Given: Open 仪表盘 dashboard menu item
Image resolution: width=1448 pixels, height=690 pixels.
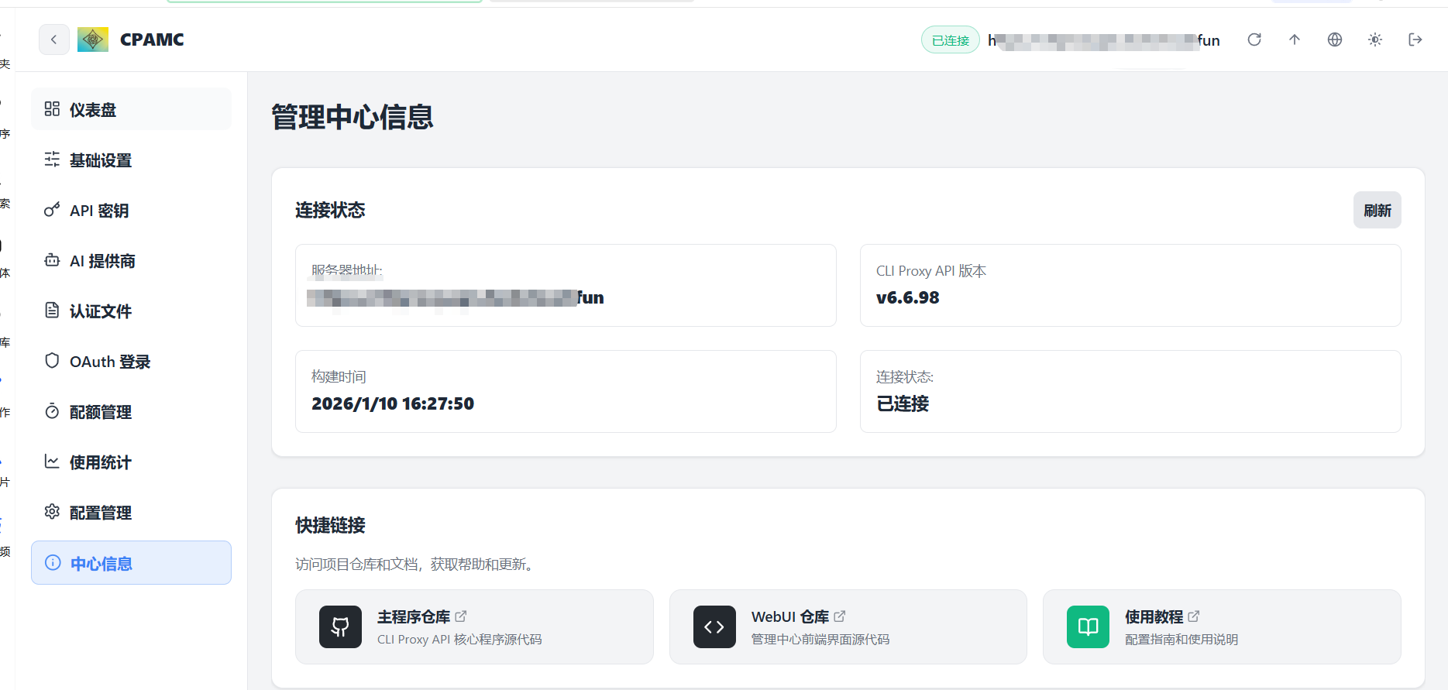Looking at the screenshot, I should pos(131,109).
